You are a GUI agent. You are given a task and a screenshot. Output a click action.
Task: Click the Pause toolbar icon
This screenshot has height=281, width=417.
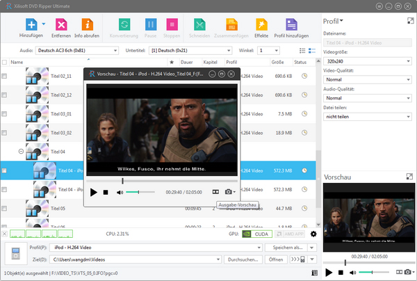coord(151,25)
